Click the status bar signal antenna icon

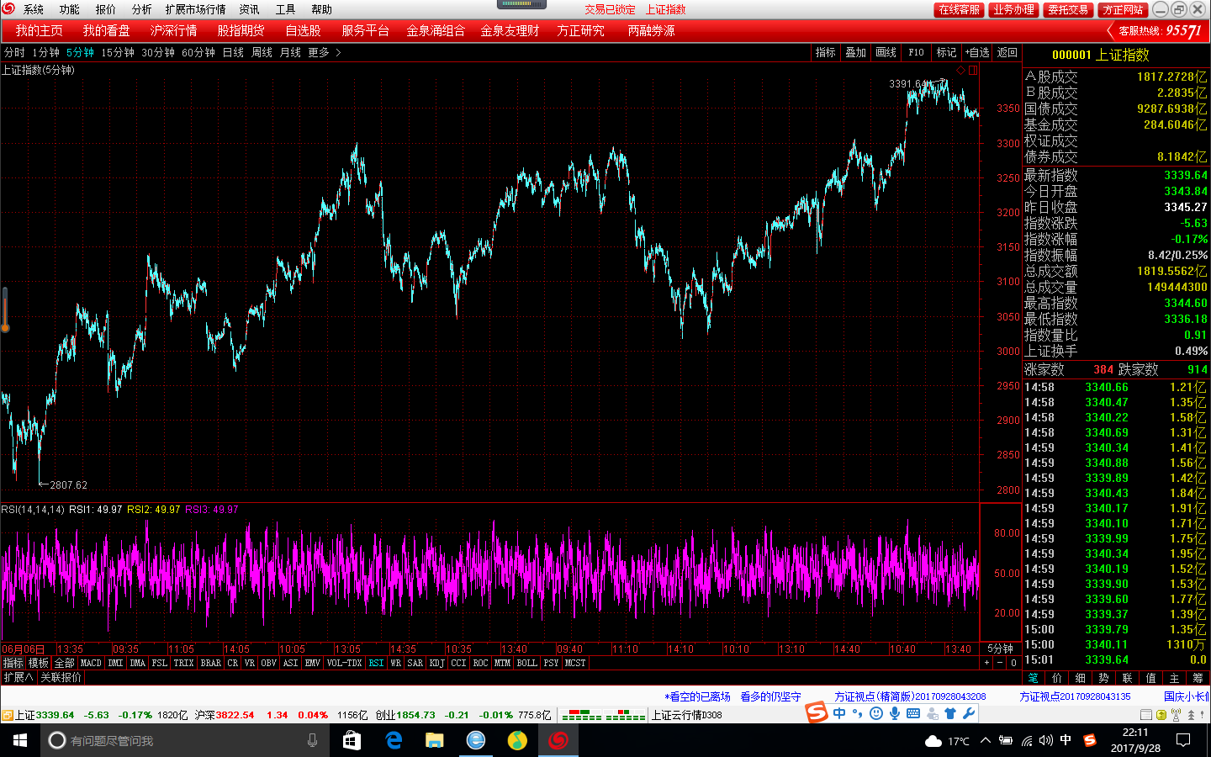(x=1177, y=715)
